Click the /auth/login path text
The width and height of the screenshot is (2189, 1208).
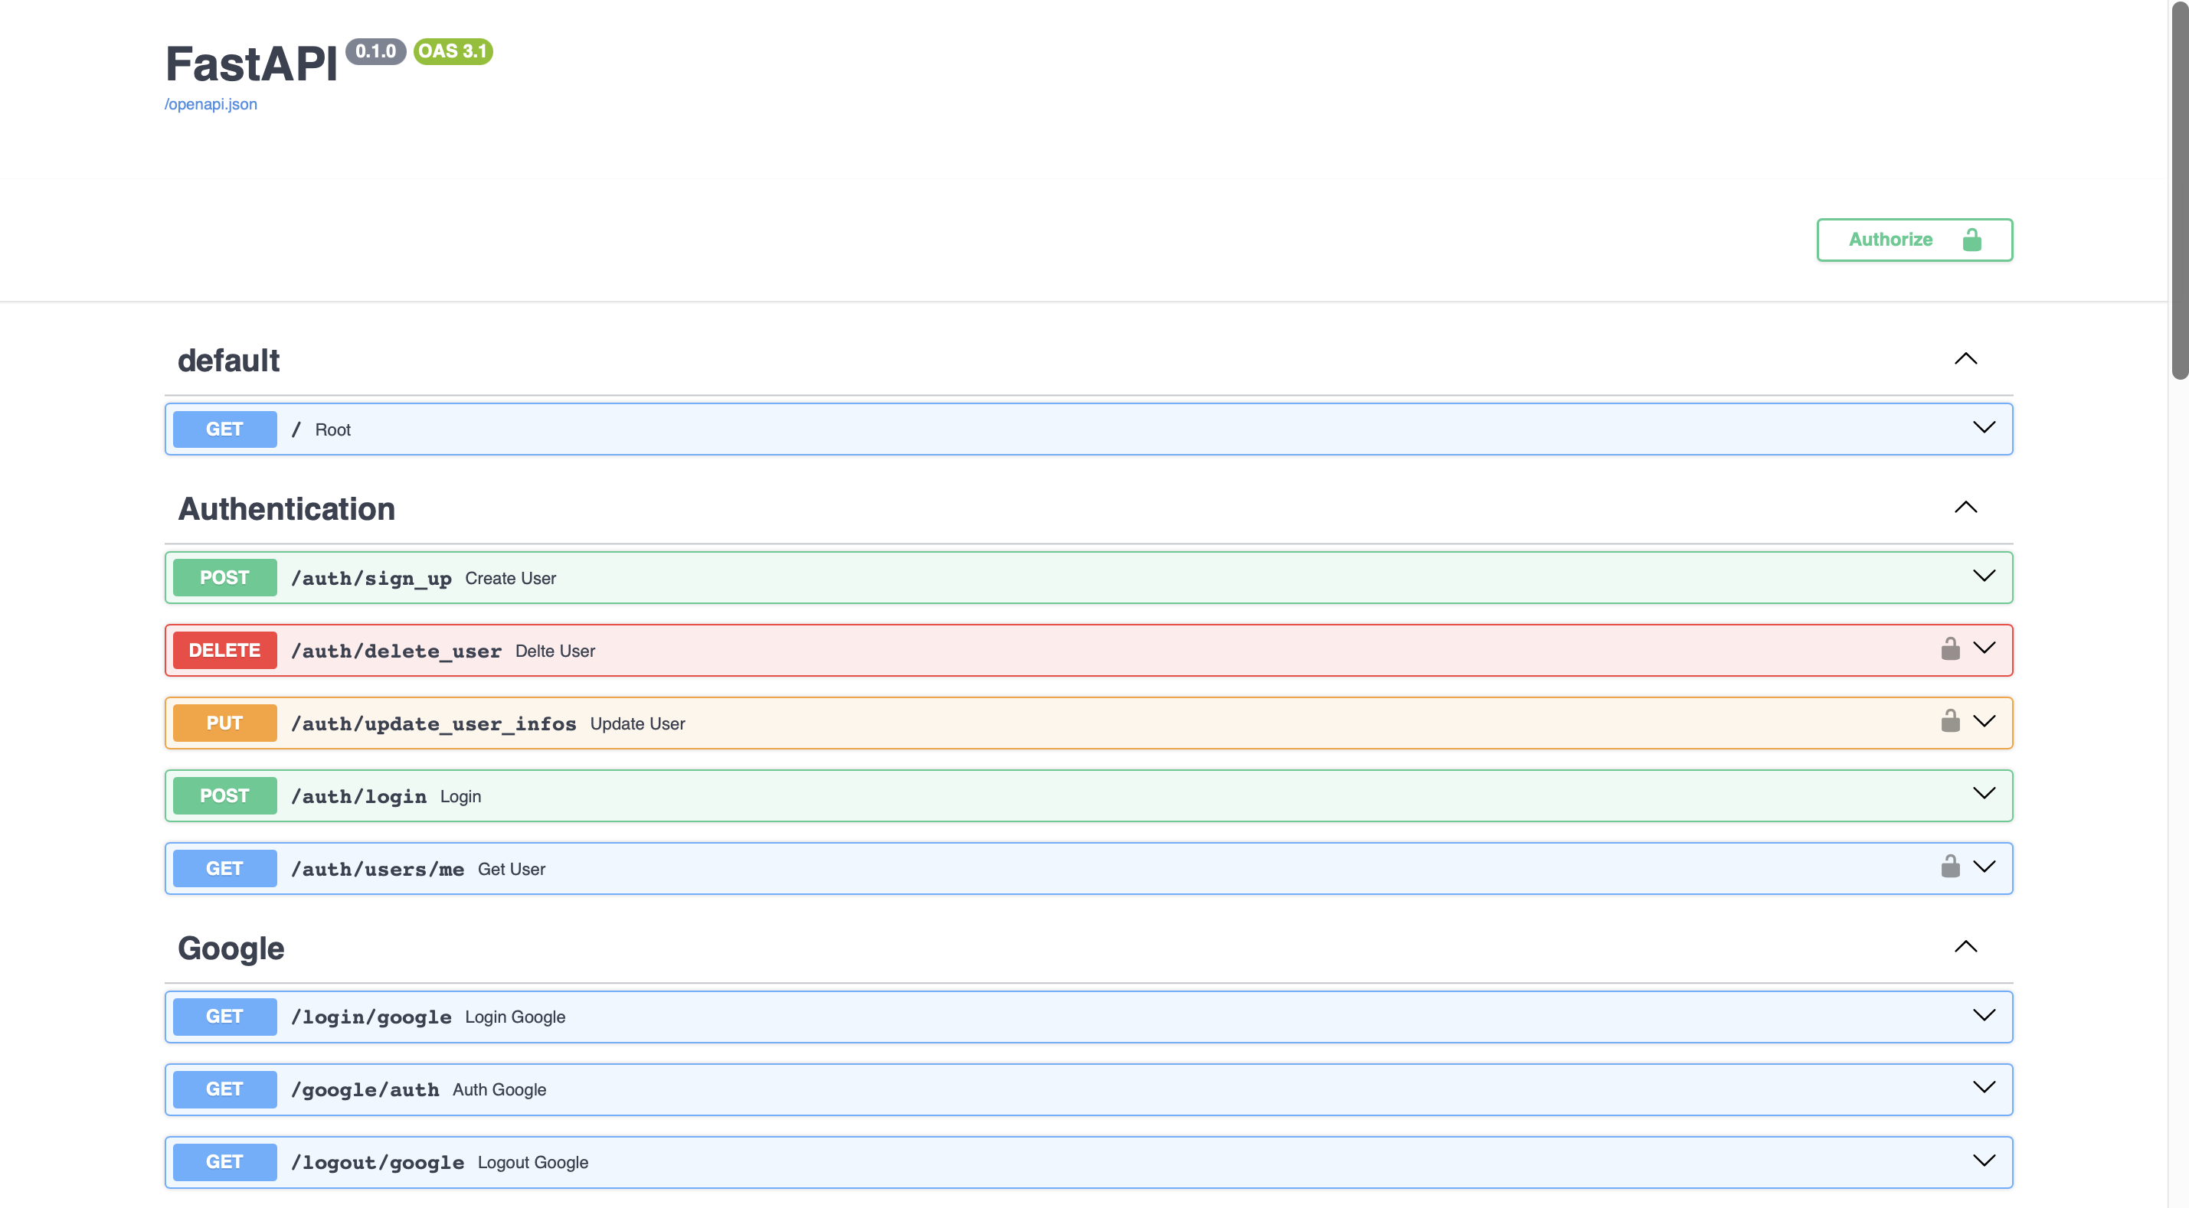tap(358, 797)
